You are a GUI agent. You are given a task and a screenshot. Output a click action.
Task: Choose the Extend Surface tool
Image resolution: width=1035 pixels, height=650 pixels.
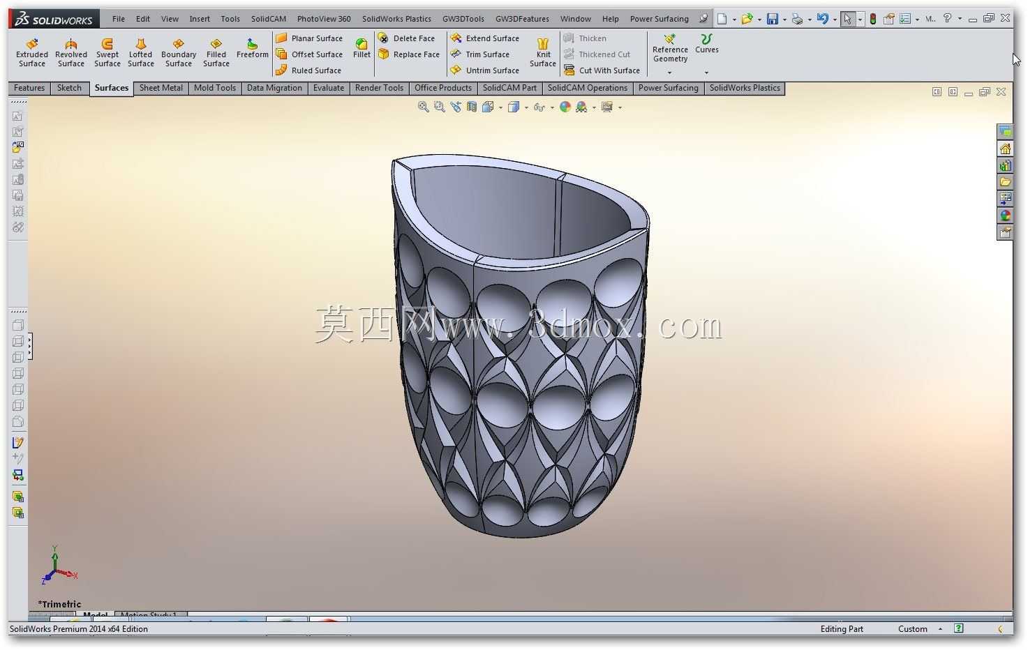(485, 38)
